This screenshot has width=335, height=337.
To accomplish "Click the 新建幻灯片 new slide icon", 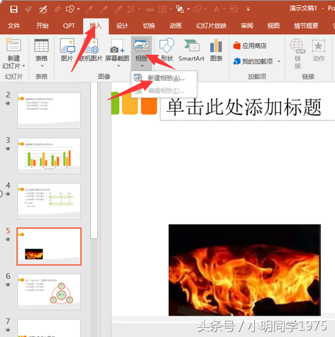I will 13,45.
